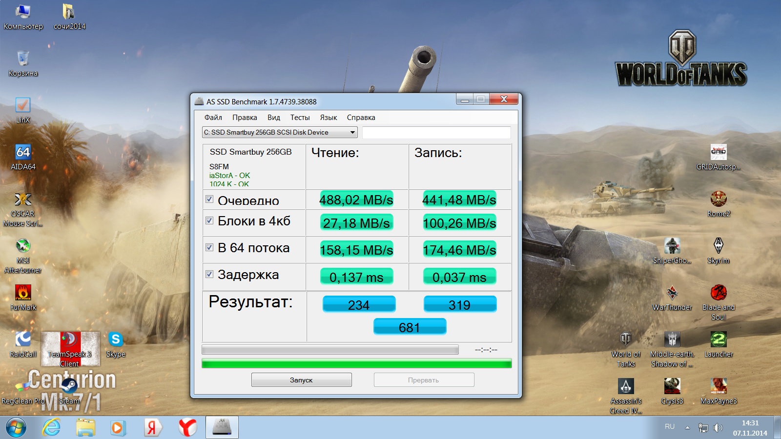This screenshot has width=781, height=439.
Task: Open the Язык menu
Action: (329, 118)
